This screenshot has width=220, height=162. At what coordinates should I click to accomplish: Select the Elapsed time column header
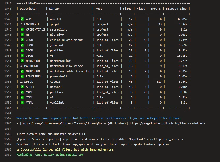(x=176, y=8)
